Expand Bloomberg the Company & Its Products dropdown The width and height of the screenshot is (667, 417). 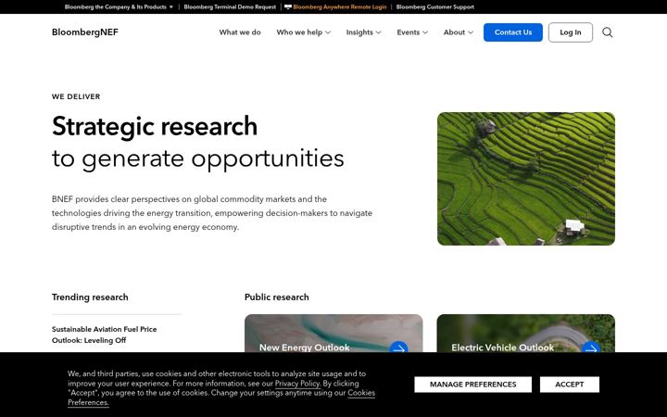coord(119,6)
